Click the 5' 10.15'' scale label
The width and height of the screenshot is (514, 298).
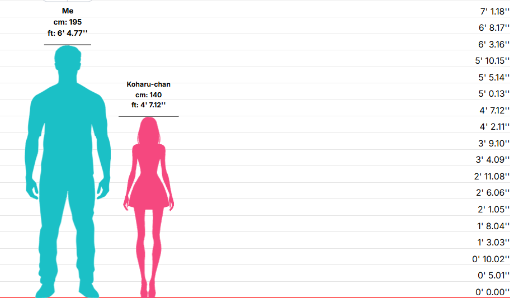492,60
